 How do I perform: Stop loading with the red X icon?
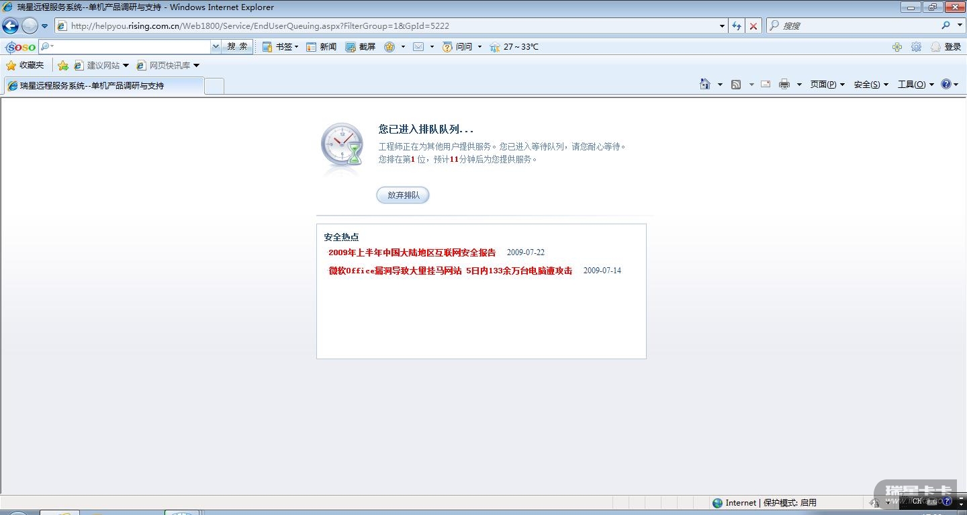coord(753,26)
